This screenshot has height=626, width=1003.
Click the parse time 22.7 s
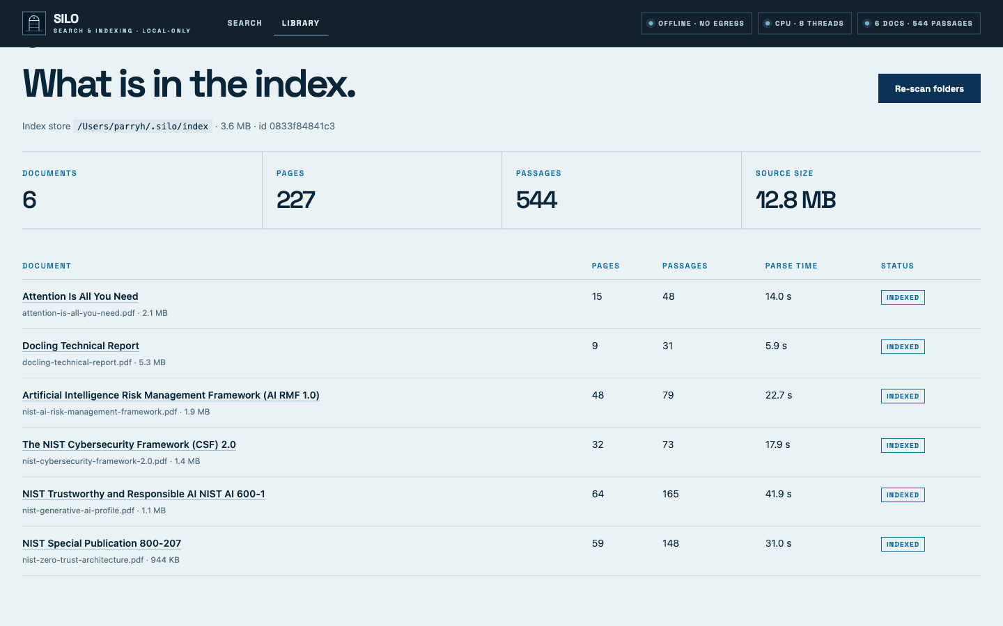779,395
